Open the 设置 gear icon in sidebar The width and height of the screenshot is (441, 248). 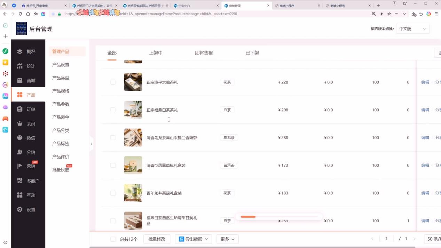click(20, 209)
